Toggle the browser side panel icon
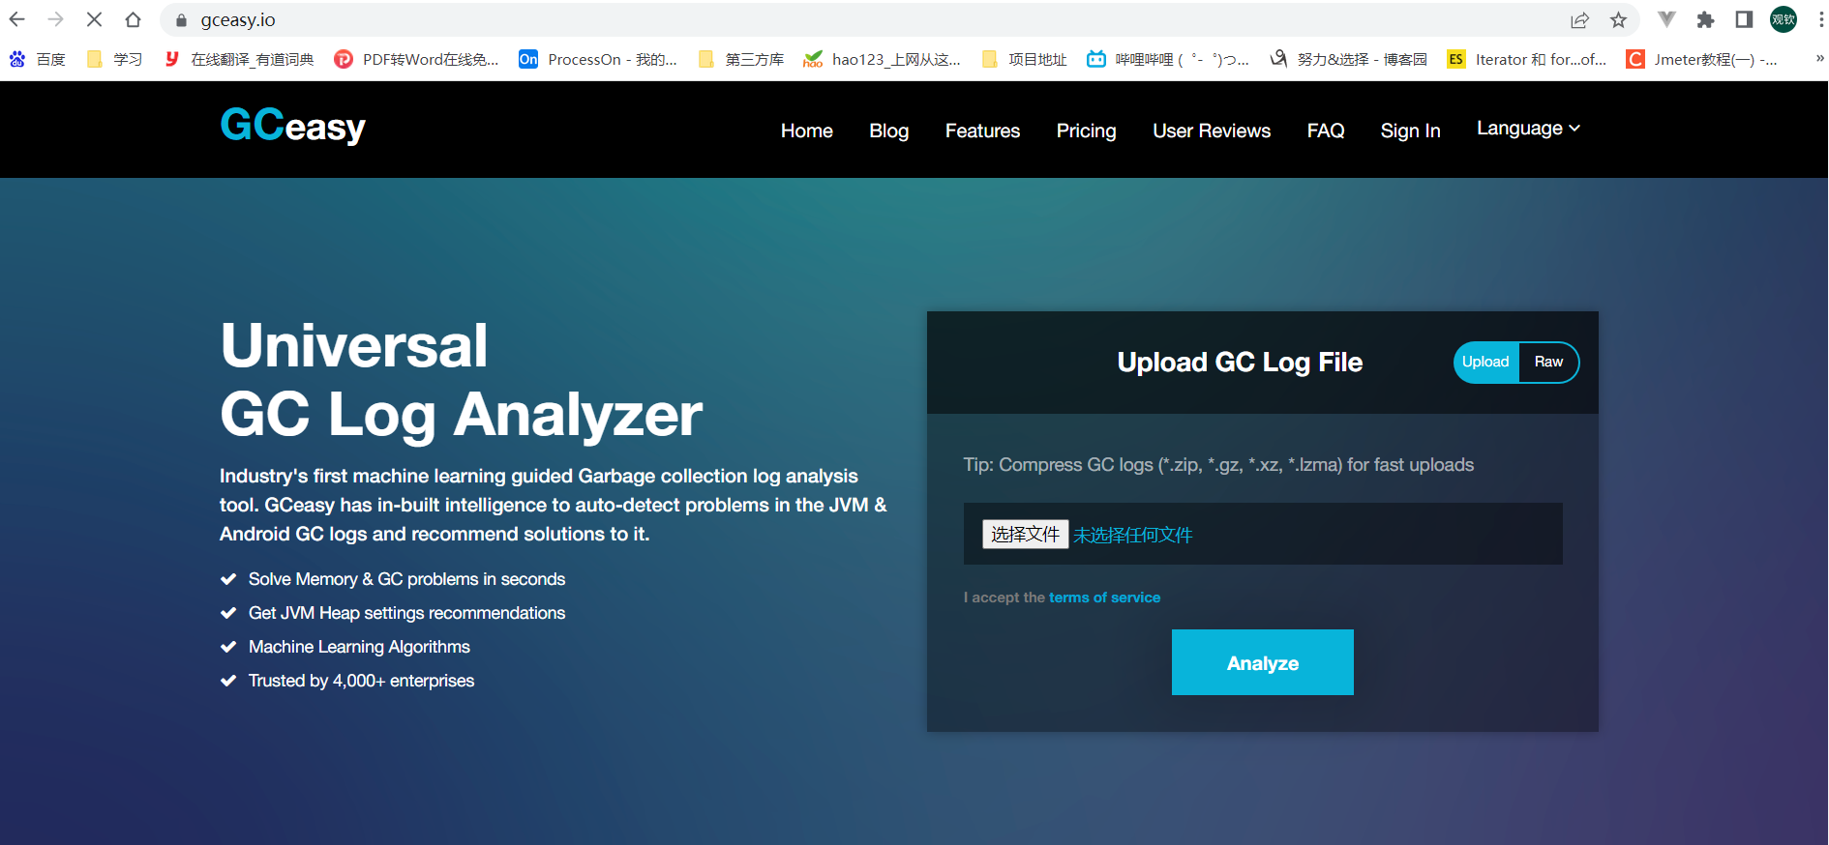 (1744, 19)
